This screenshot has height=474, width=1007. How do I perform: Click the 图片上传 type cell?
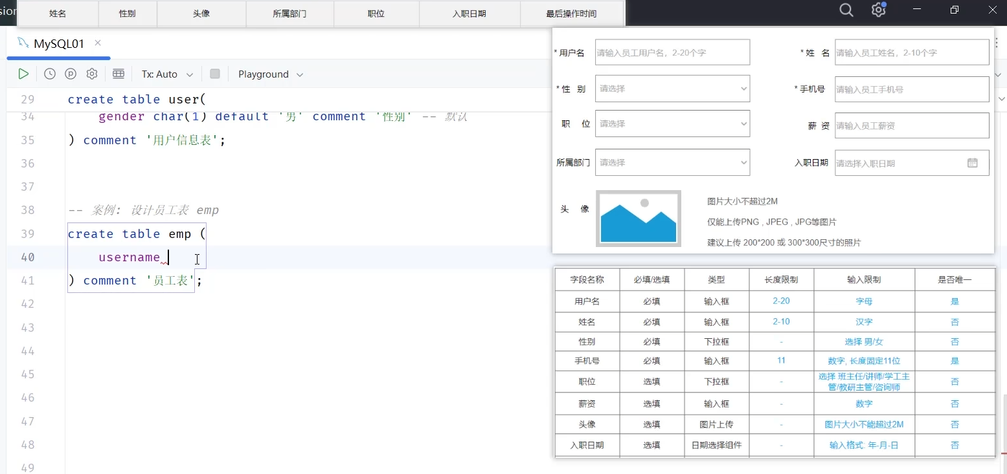716,424
